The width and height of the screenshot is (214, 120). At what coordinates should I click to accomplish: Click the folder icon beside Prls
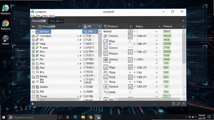point(37,64)
